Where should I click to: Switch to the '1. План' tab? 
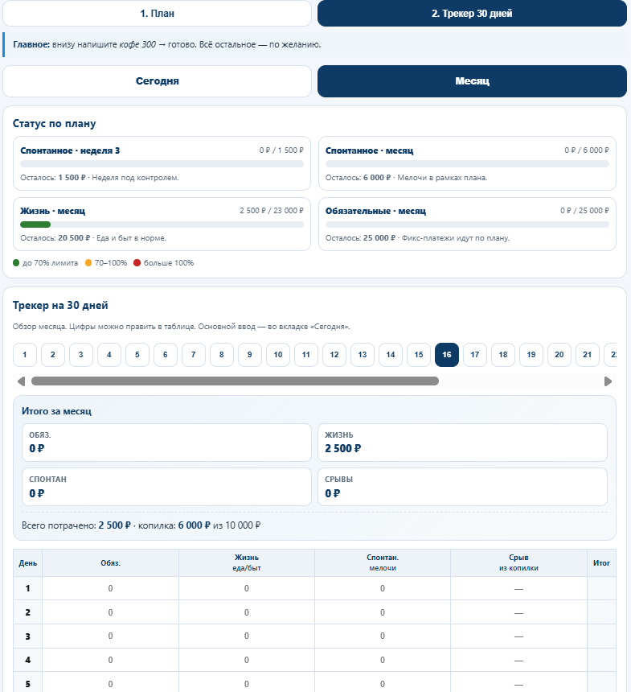(157, 13)
